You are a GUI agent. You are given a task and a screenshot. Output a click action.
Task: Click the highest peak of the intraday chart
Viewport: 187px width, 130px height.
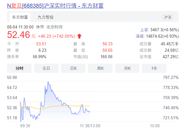(x=48, y=82)
